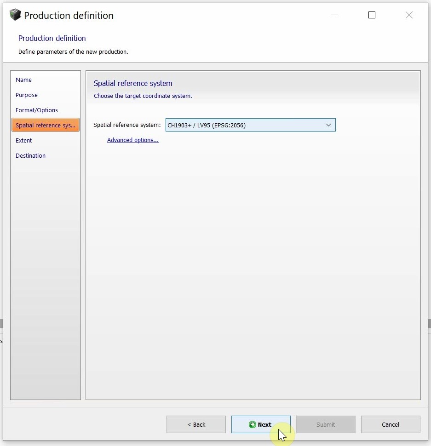This screenshot has width=431, height=446.
Task: Click the 'Spatial reference system:' field label
Action: coord(127,125)
